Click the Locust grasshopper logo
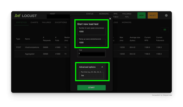 [x=18, y=16]
